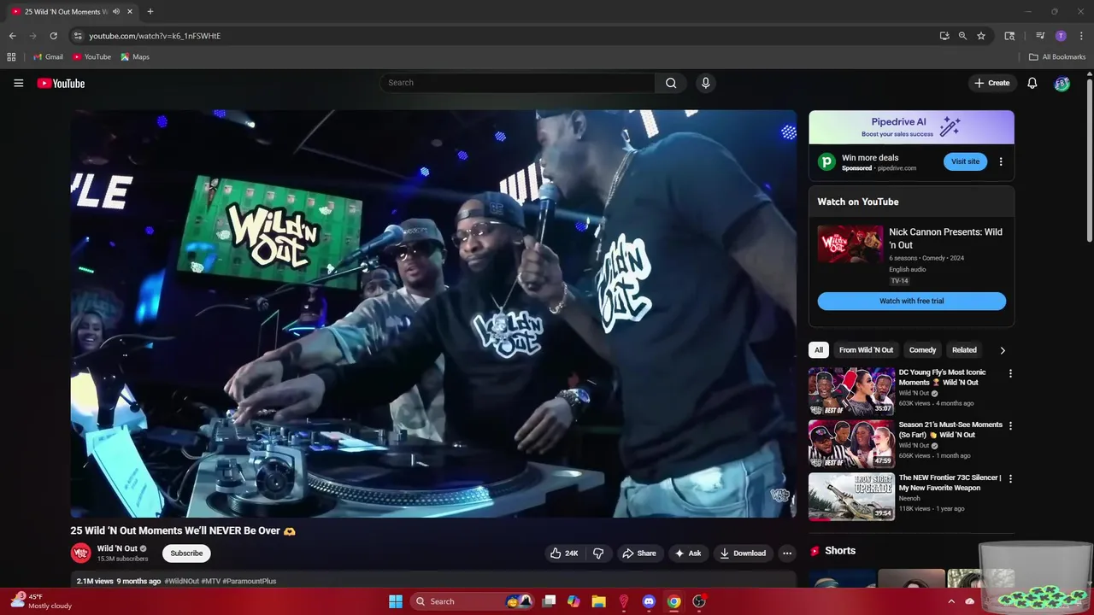Open the YouTube guide hamburger menu

point(18,83)
